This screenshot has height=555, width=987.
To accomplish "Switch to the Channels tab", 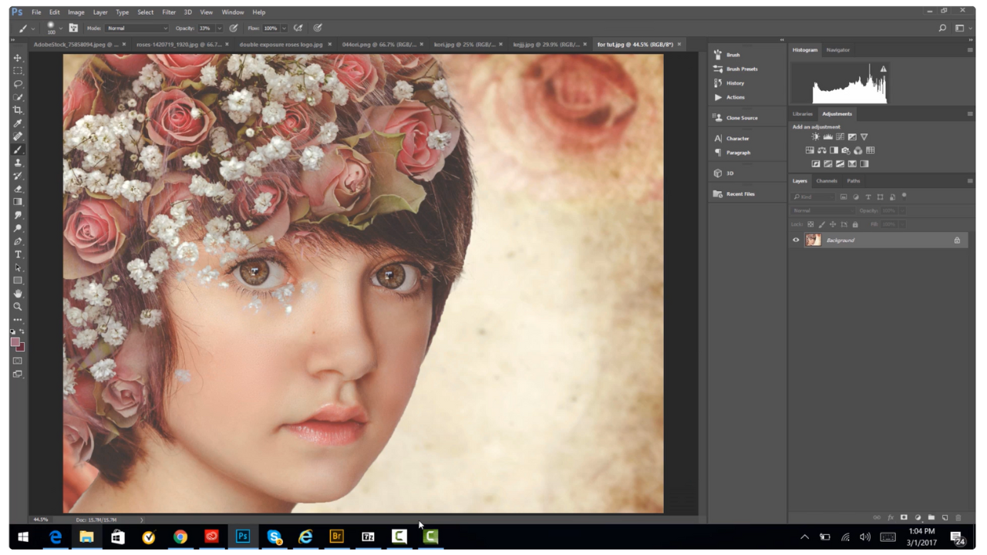I will coord(827,181).
